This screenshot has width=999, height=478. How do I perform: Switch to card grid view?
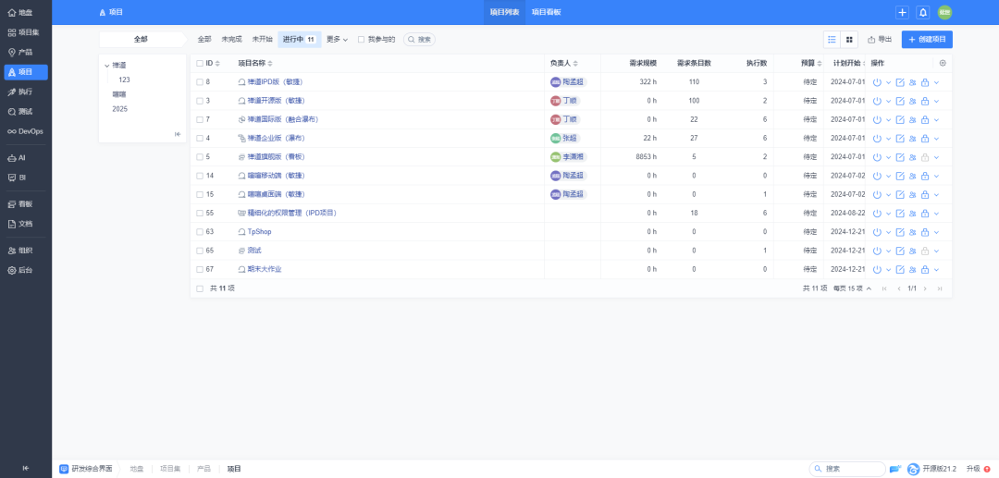tap(849, 40)
